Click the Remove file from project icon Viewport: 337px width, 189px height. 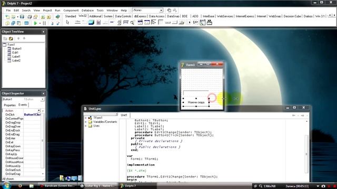tap(49, 16)
